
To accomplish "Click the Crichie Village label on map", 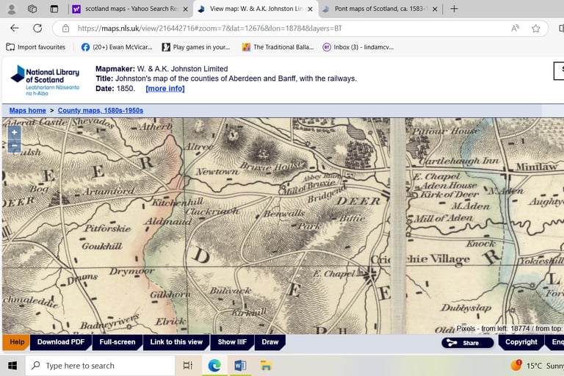I will click(420, 259).
